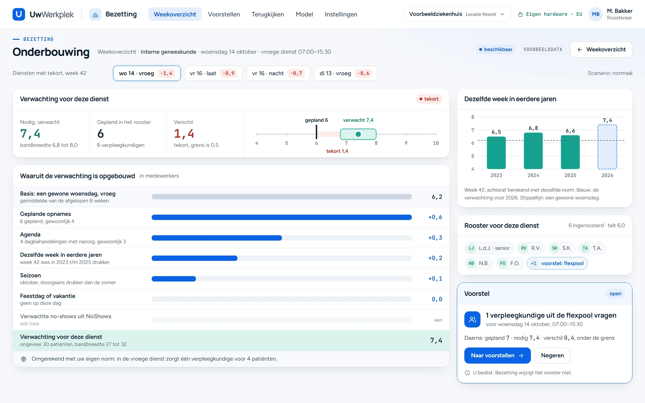The width and height of the screenshot is (645, 403).
Task: Select the di 13 vroeg shift chip
Action: 345,73
